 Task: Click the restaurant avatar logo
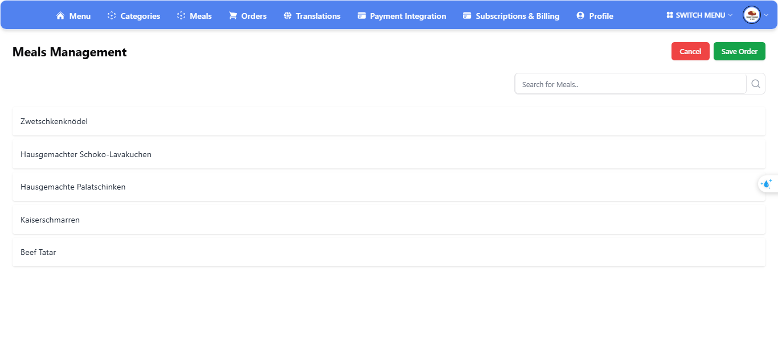click(x=752, y=15)
